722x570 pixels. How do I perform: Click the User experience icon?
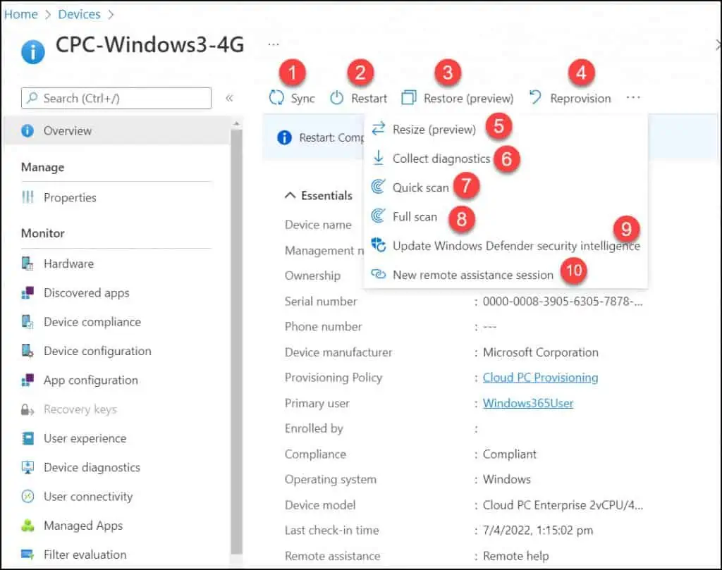pos(27,438)
